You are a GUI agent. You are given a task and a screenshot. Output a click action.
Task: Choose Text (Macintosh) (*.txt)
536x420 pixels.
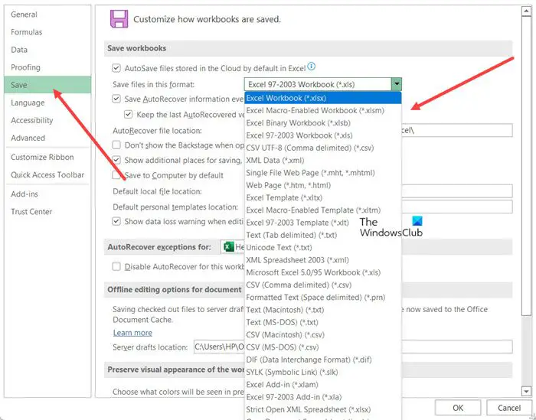point(322,310)
